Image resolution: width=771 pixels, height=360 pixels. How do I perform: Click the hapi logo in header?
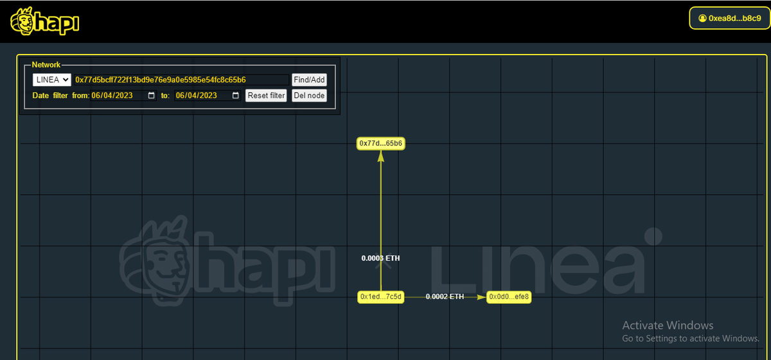44,21
